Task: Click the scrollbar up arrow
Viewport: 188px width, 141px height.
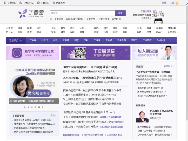Action: (x=187, y=4)
